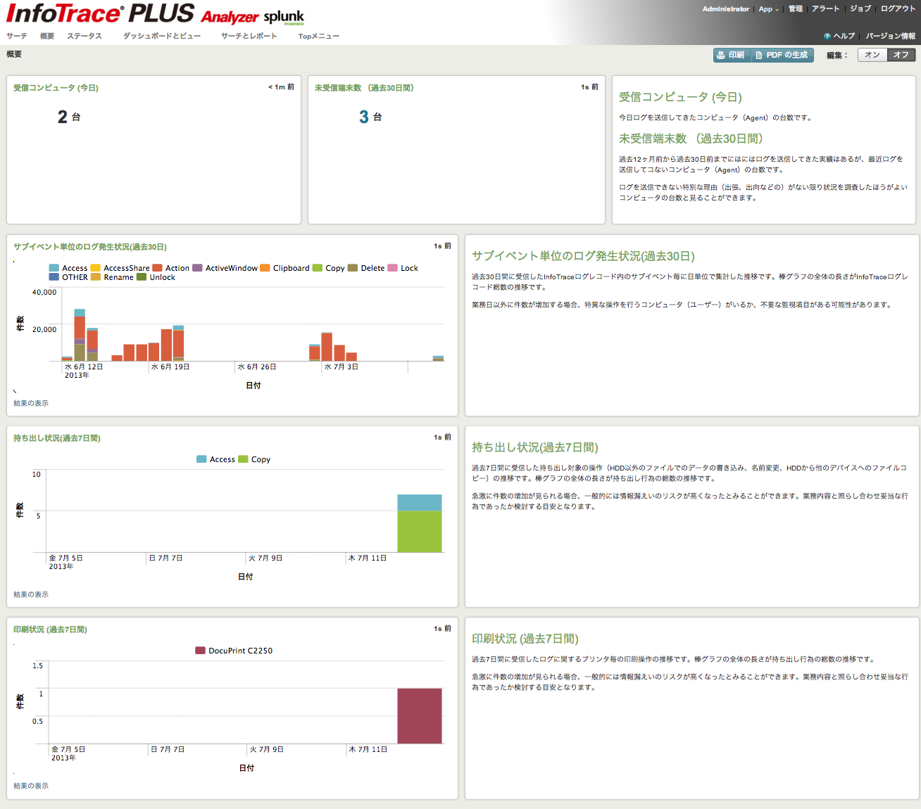Click the Copy legend swatch in sub-event chart
Image resolution: width=921 pixels, height=809 pixels.
click(318, 268)
